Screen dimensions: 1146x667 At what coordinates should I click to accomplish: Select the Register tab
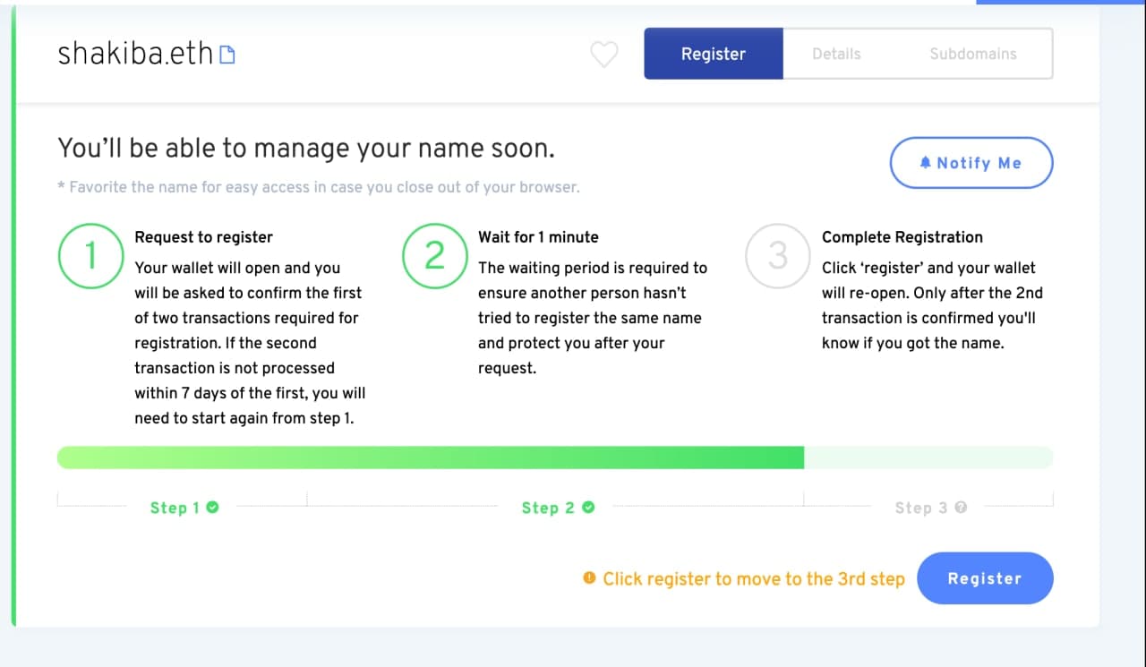point(714,54)
